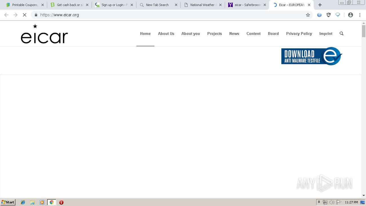Viewport: 366px width, 206px height.
Task: Click the padlock site info icon
Action: (x=36, y=15)
